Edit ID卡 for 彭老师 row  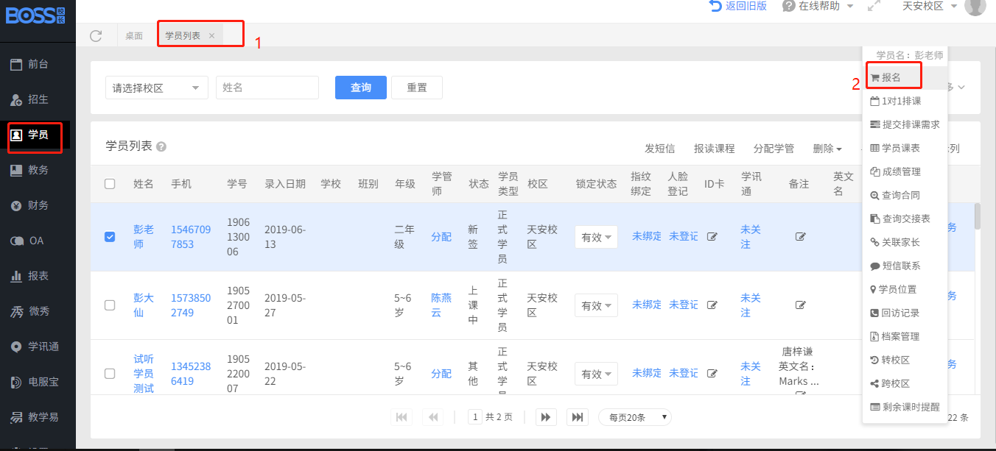tap(712, 237)
